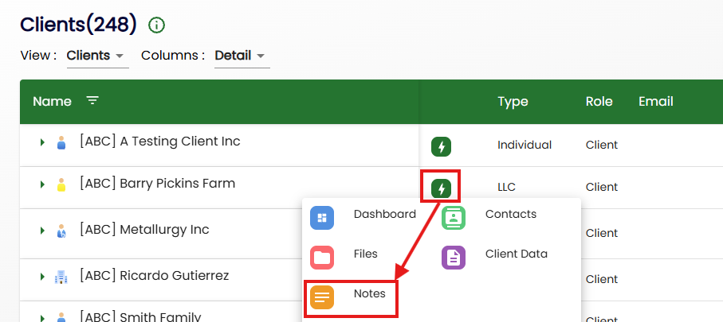Click the purple Client Data icon
Screen dimensions: 723x322
(454, 257)
